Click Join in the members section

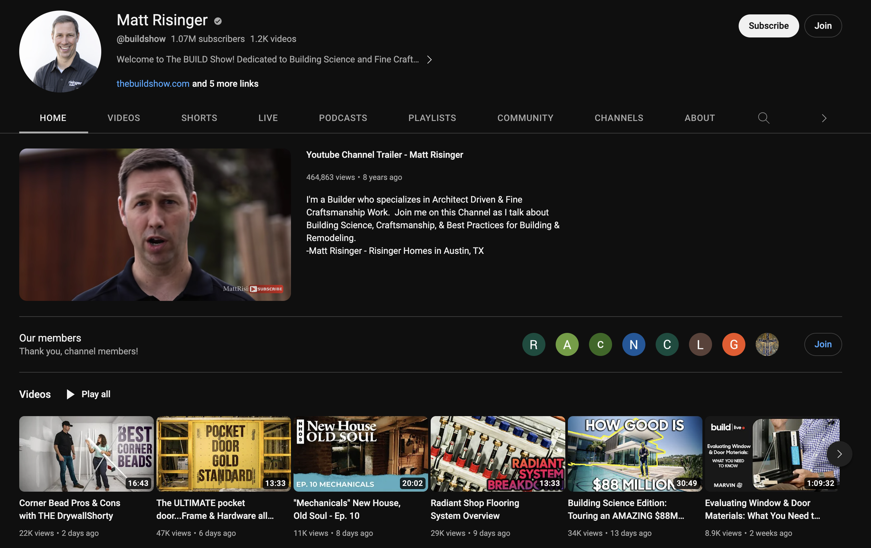point(823,344)
